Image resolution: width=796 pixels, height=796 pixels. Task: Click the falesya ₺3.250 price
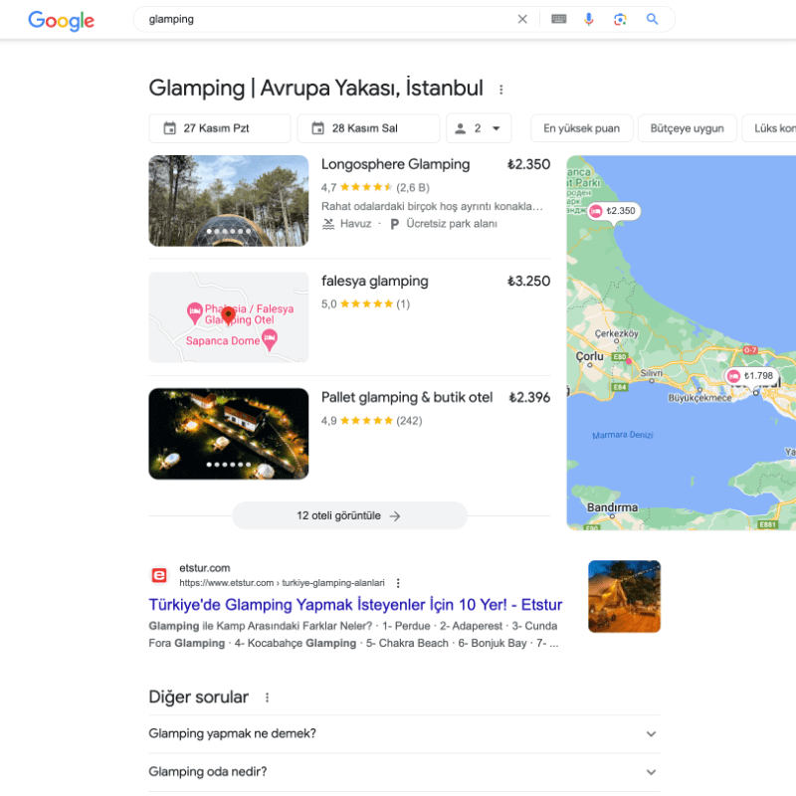tap(528, 282)
